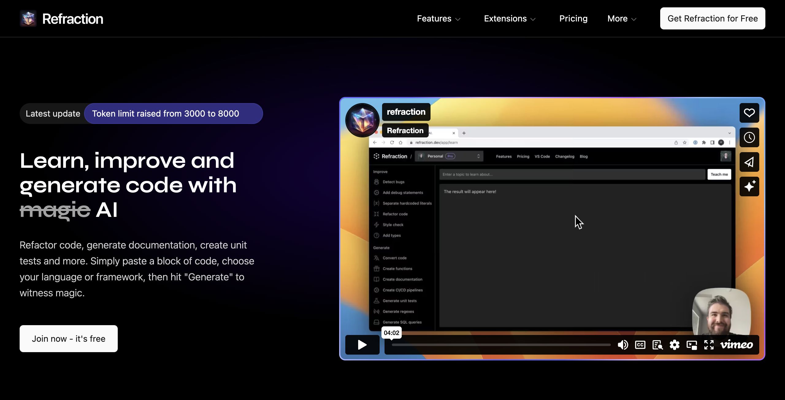Click the sparkle AI icon on video
Screen dimensions: 785x400
[x=749, y=187]
